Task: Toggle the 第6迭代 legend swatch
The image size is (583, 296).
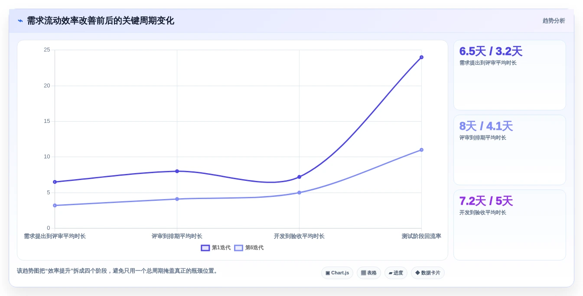Action: [239, 248]
